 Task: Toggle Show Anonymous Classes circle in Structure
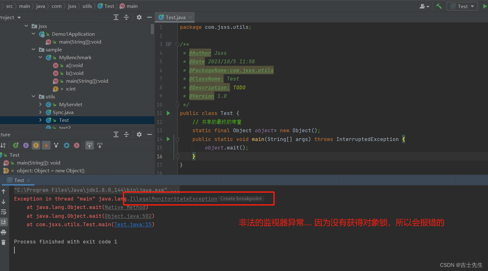point(67,145)
